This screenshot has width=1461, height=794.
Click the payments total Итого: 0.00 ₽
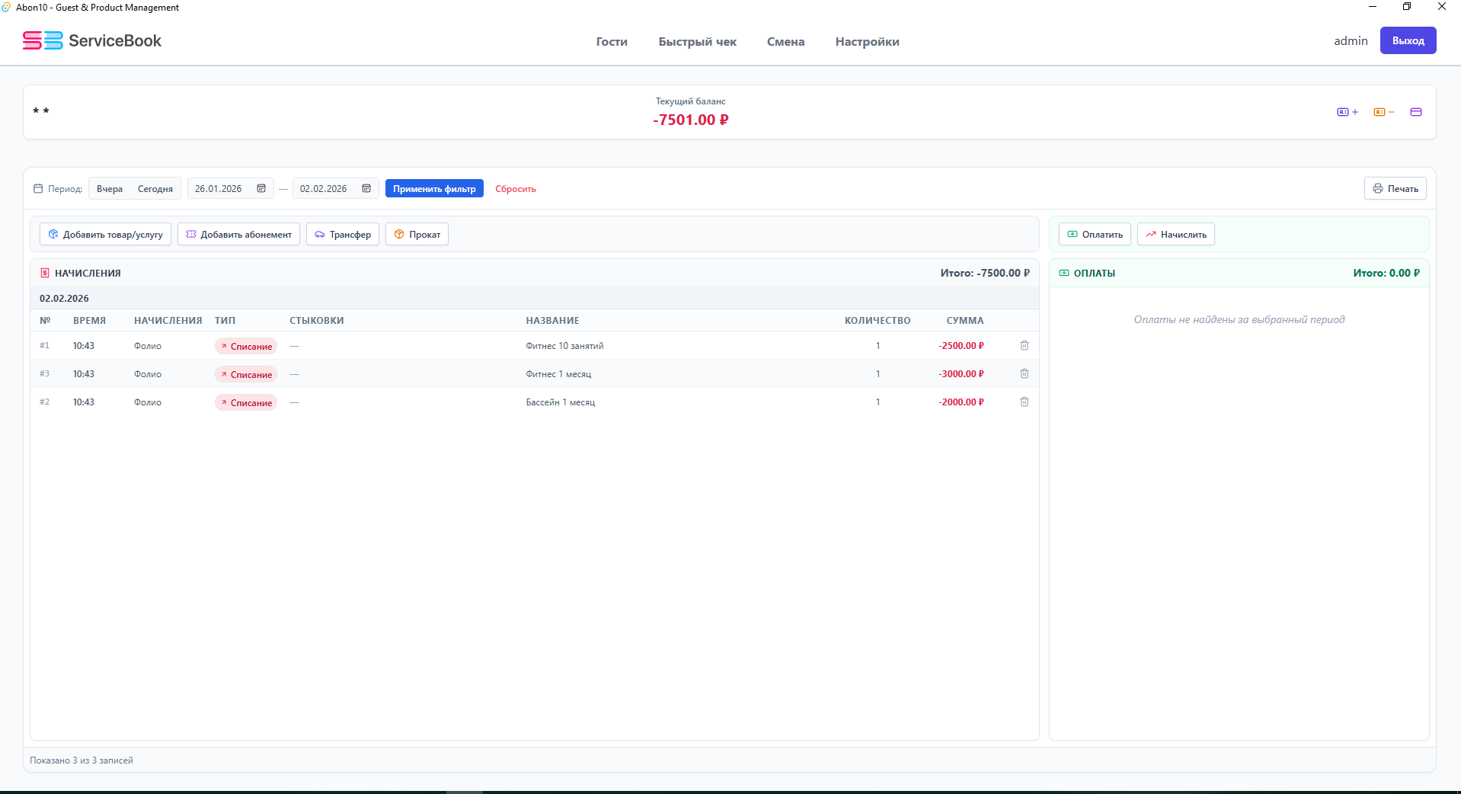click(1386, 273)
